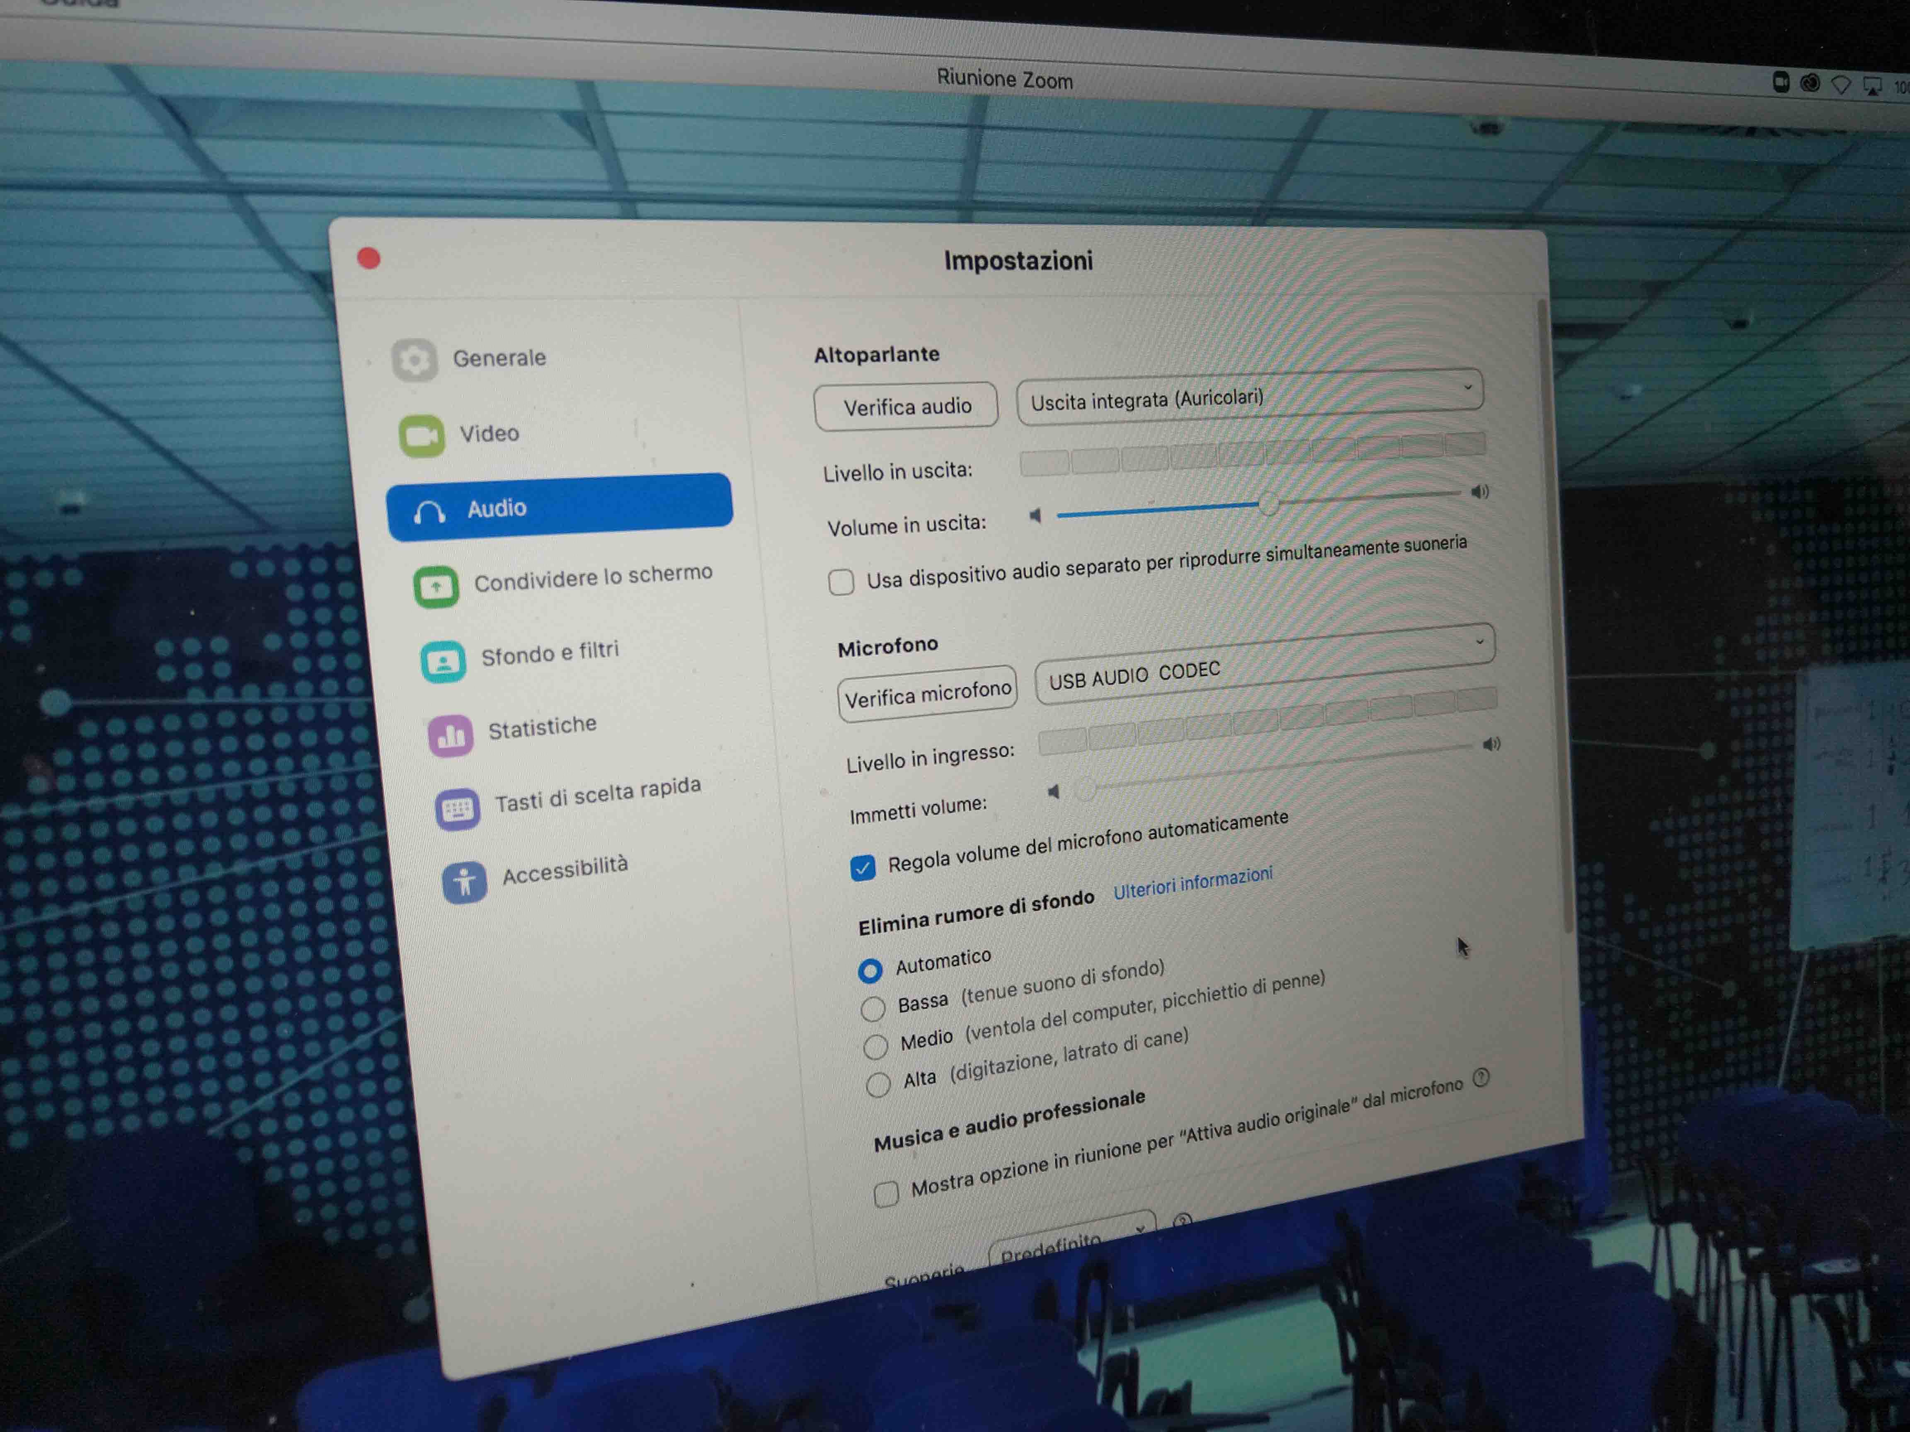Viewport: 1910px width, 1432px height.
Task: Click the Musica e audio professionale heading
Action: click(1009, 1120)
